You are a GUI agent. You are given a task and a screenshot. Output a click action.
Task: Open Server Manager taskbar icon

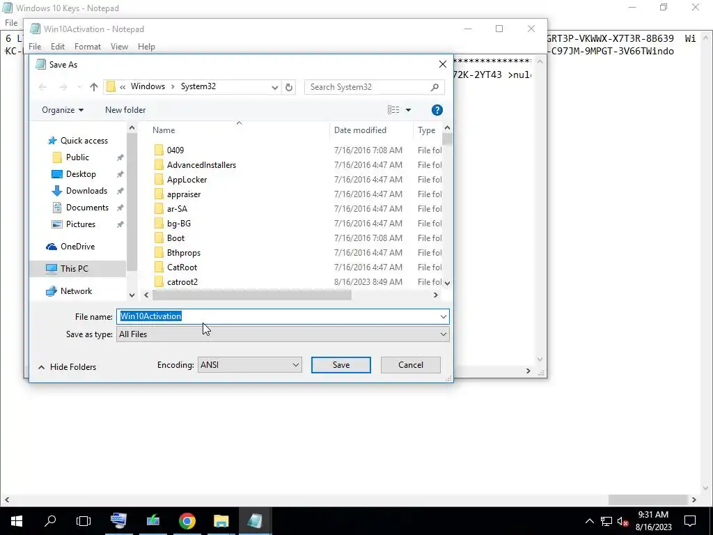pyautogui.click(x=118, y=521)
